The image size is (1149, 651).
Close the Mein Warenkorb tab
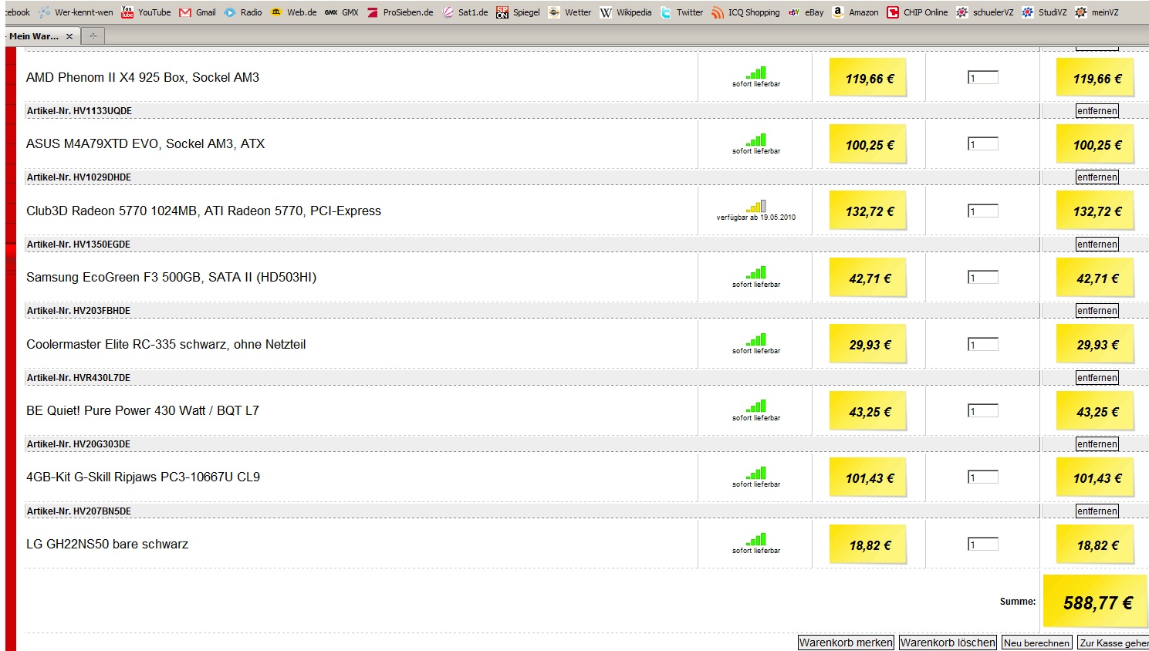point(69,36)
